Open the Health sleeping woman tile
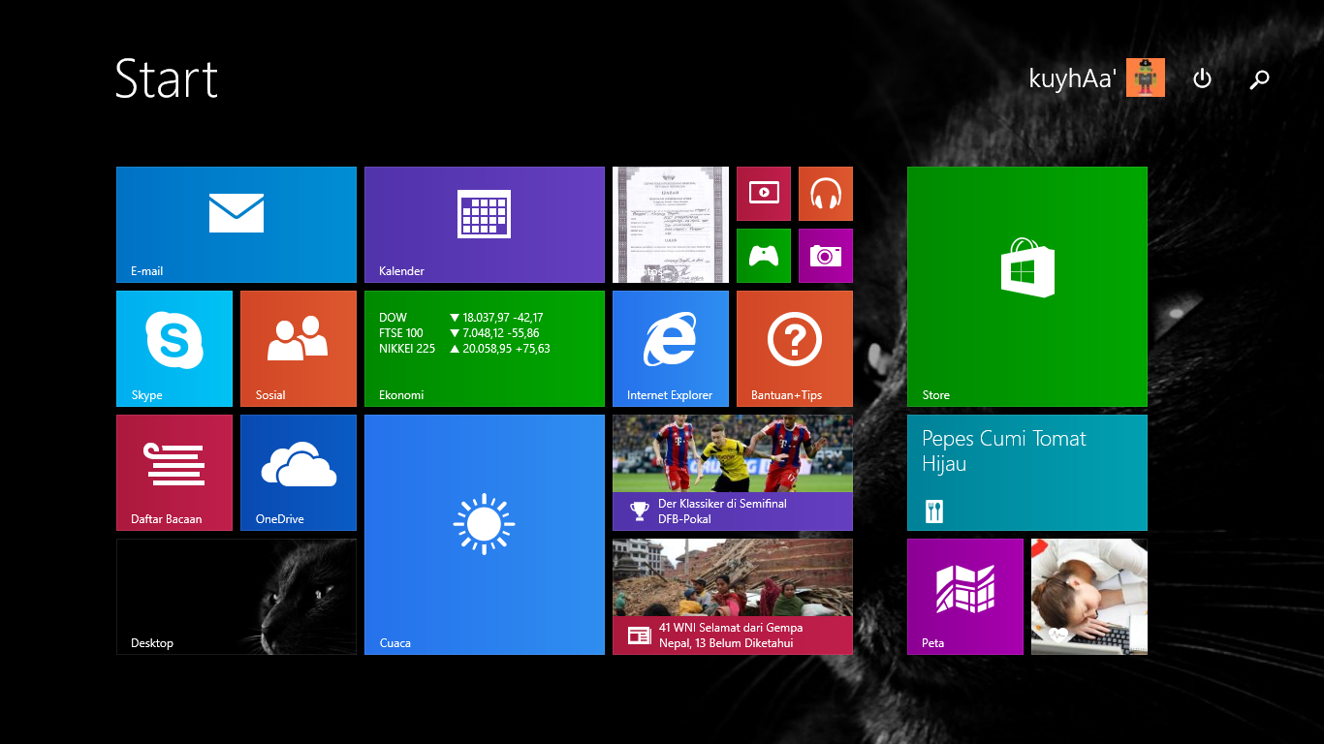The height and width of the screenshot is (744, 1324). point(1089,597)
